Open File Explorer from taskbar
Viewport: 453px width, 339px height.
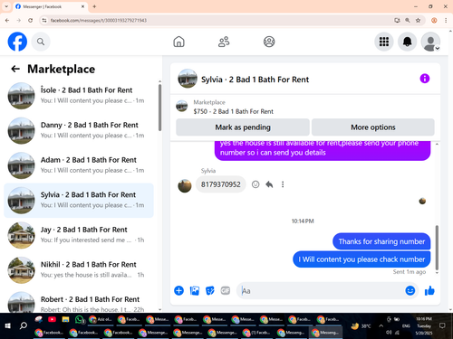coord(65,319)
